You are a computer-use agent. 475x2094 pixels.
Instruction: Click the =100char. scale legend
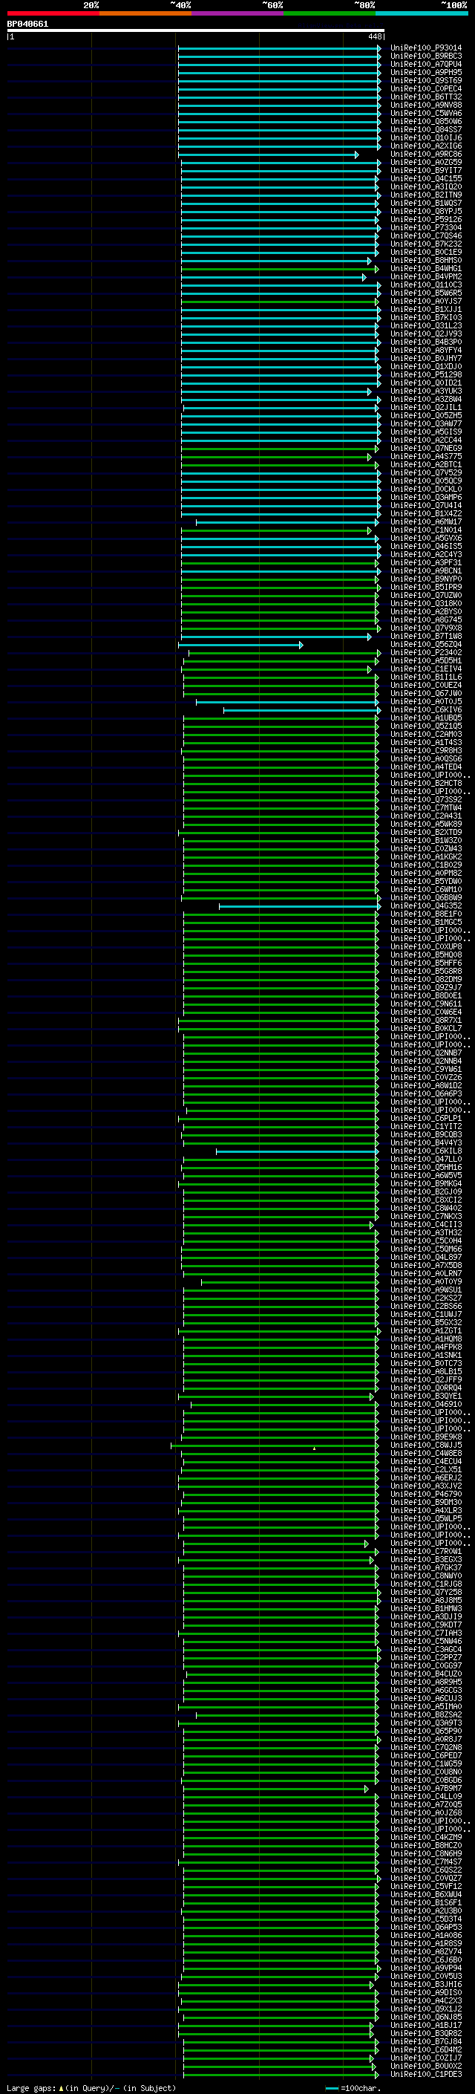tap(354, 2087)
